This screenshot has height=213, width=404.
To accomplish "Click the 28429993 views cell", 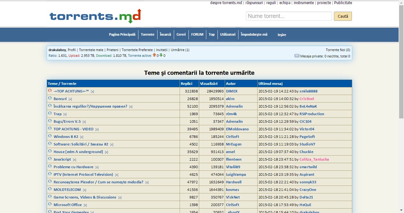I will [212, 91].
